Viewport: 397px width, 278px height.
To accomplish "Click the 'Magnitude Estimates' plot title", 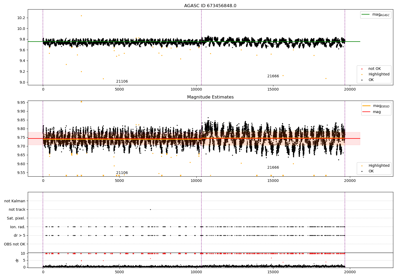I will pyautogui.click(x=210, y=97).
